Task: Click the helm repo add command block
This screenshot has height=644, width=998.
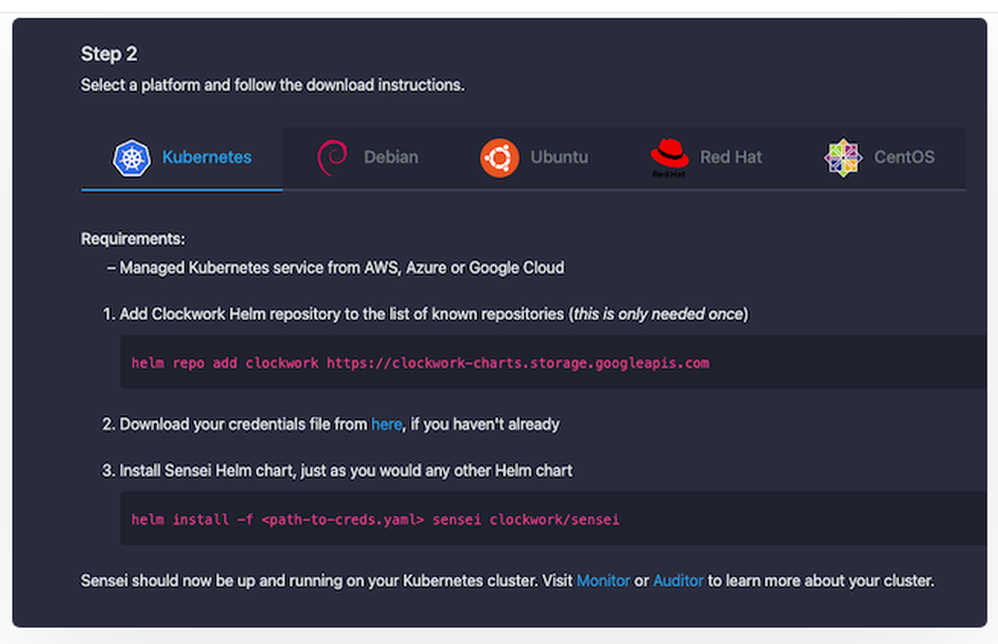Action: point(554,362)
